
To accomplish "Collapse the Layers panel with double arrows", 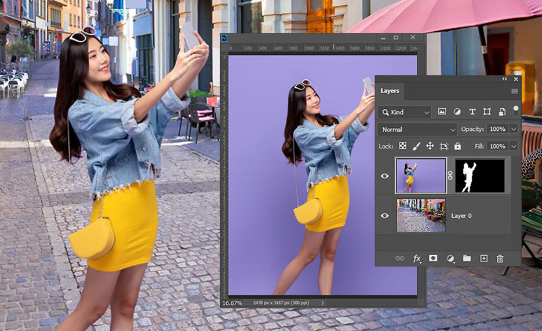I will point(504,79).
